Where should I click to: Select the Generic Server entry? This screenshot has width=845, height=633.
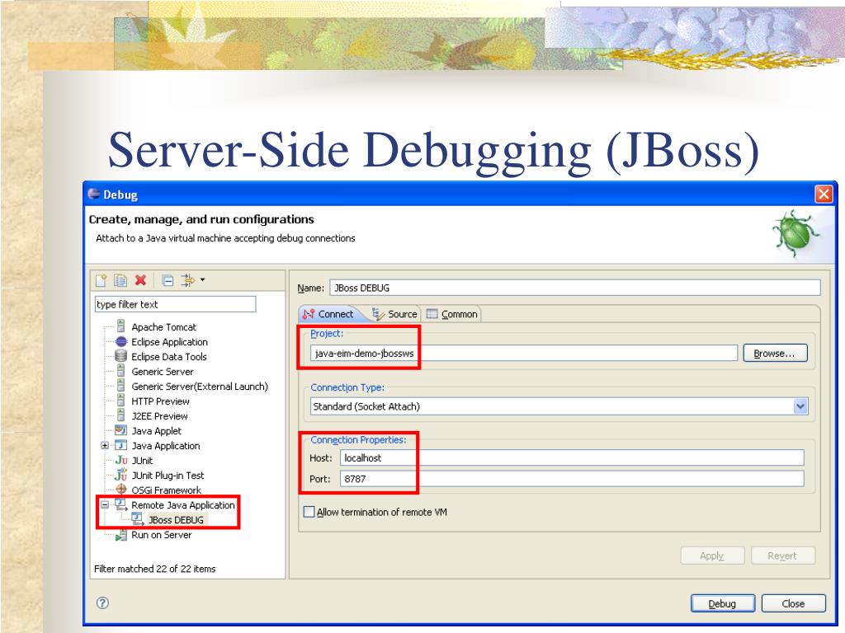[x=163, y=372]
